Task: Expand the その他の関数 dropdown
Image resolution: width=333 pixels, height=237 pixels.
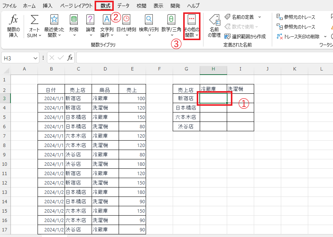Action: pos(192,26)
